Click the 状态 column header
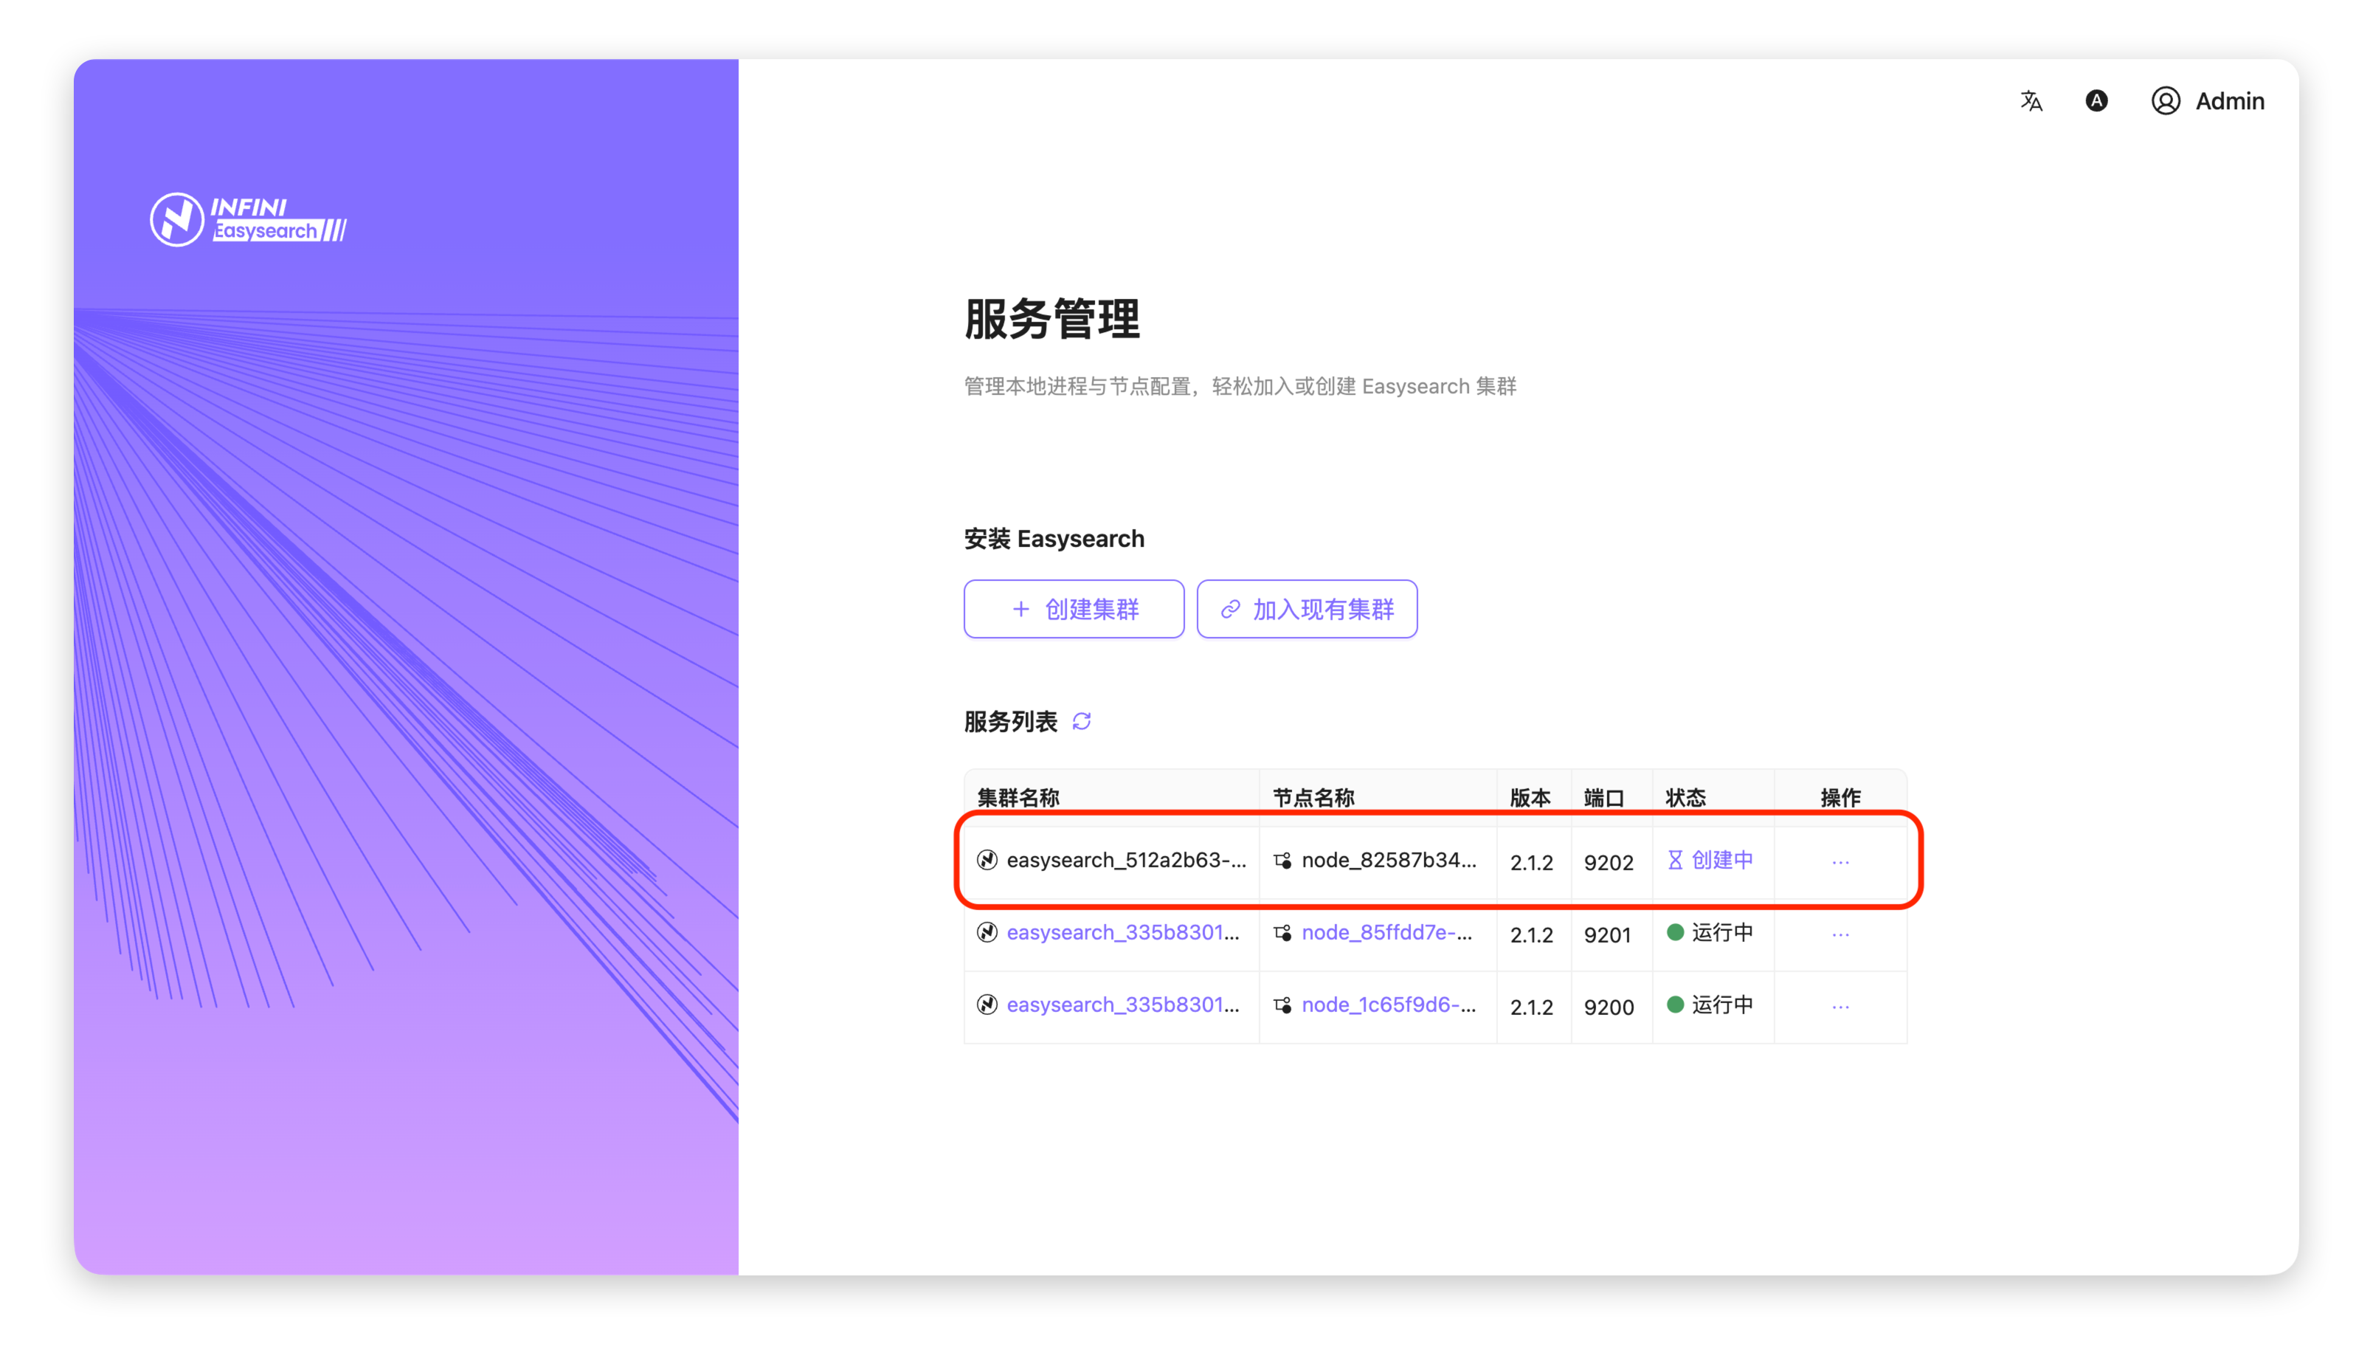2373x1364 pixels. [x=1685, y=797]
